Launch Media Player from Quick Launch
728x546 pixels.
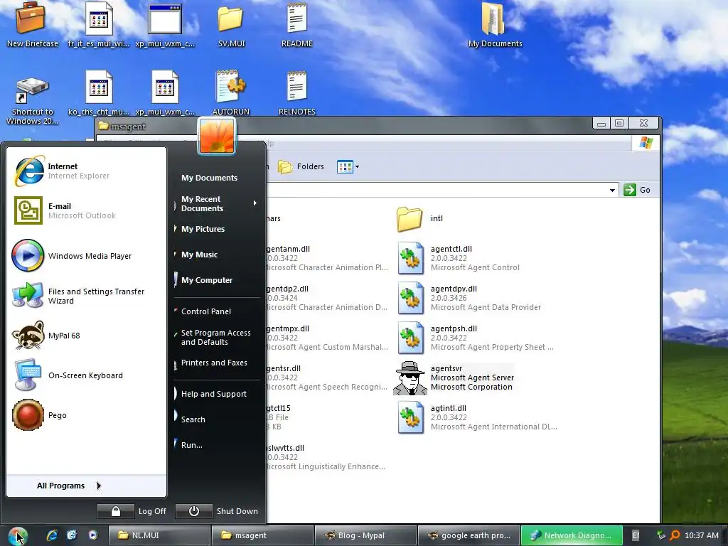93,535
